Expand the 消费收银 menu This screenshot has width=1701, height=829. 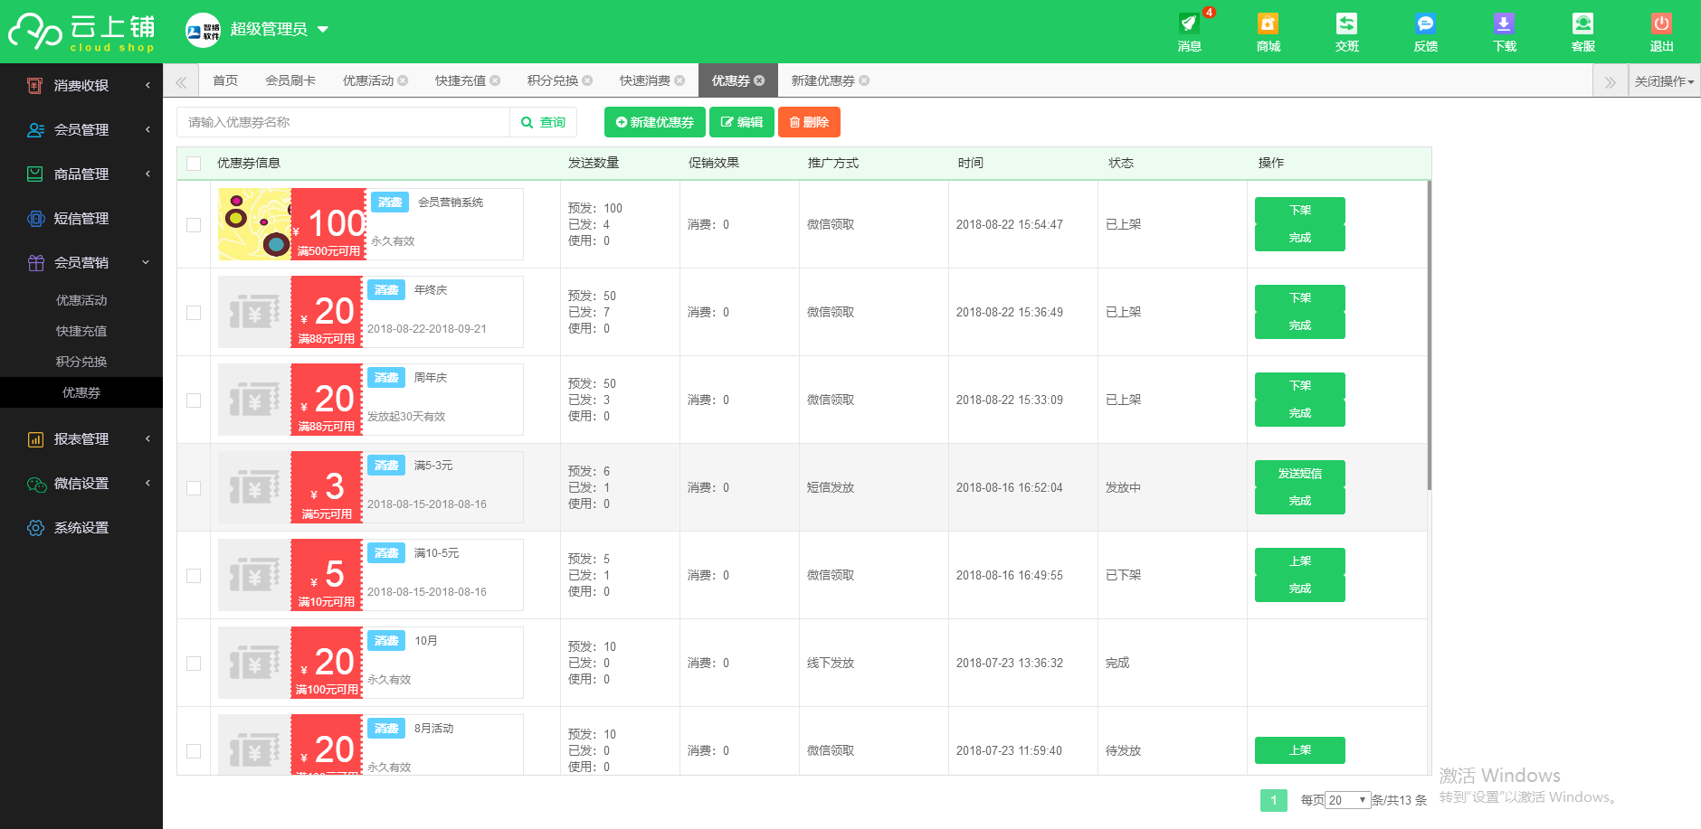147,85
